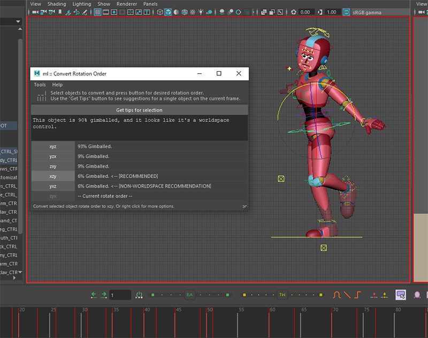Open the Tools menu in Convert Rotation Order
The width and height of the screenshot is (428, 338).
[40, 84]
